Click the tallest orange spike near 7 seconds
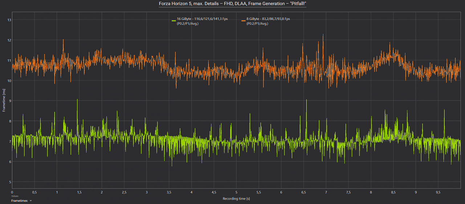This screenshot has width=465, height=204. tap(323, 35)
